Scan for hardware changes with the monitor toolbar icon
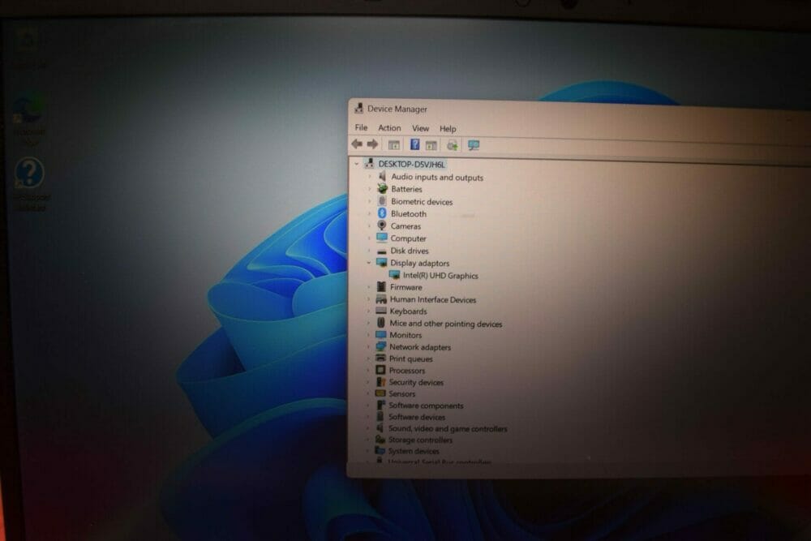This screenshot has height=541, width=811. (474, 145)
